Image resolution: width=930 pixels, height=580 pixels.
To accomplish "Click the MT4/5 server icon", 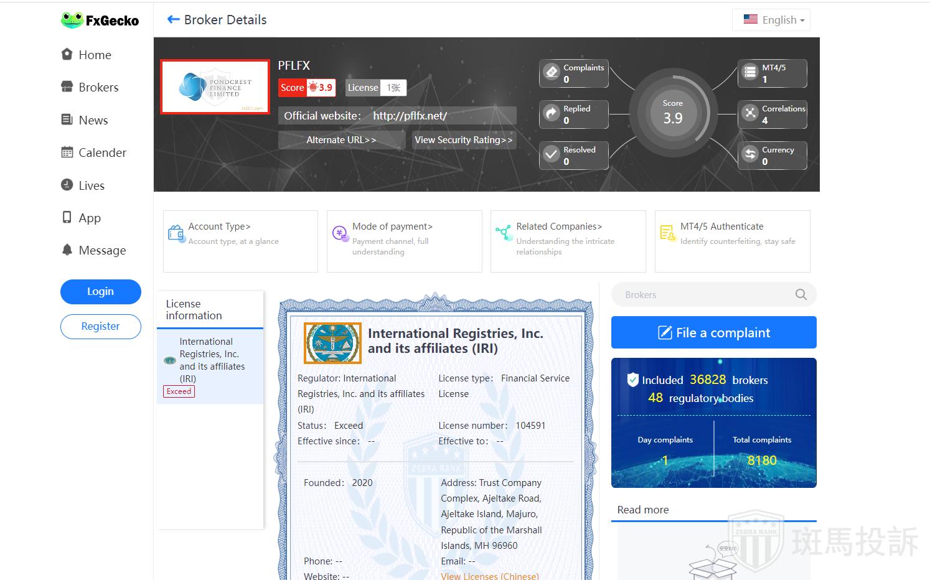I will coord(750,72).
